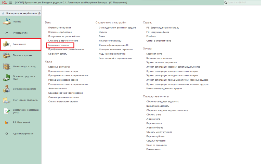Open Обмен с клиентом банка
Screen dimensions: 261x164
click(x=159, y=41)
